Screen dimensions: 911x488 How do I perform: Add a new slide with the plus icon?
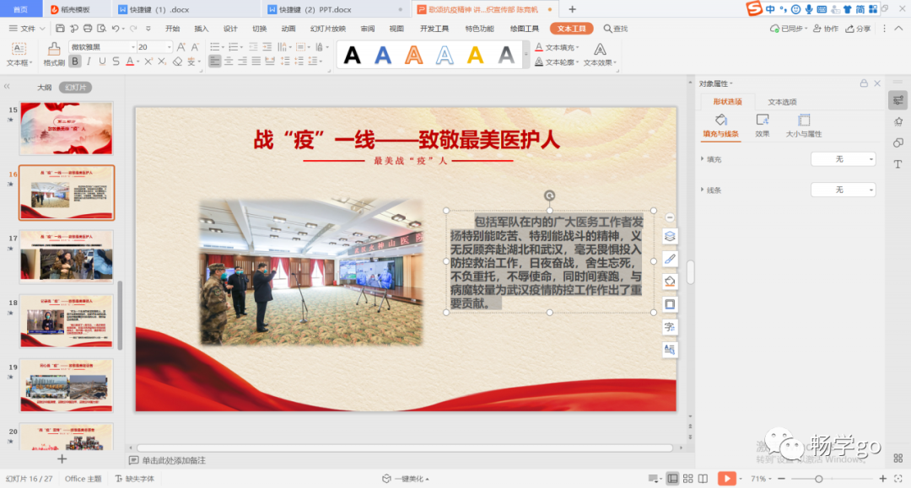[x=62, y=459]
